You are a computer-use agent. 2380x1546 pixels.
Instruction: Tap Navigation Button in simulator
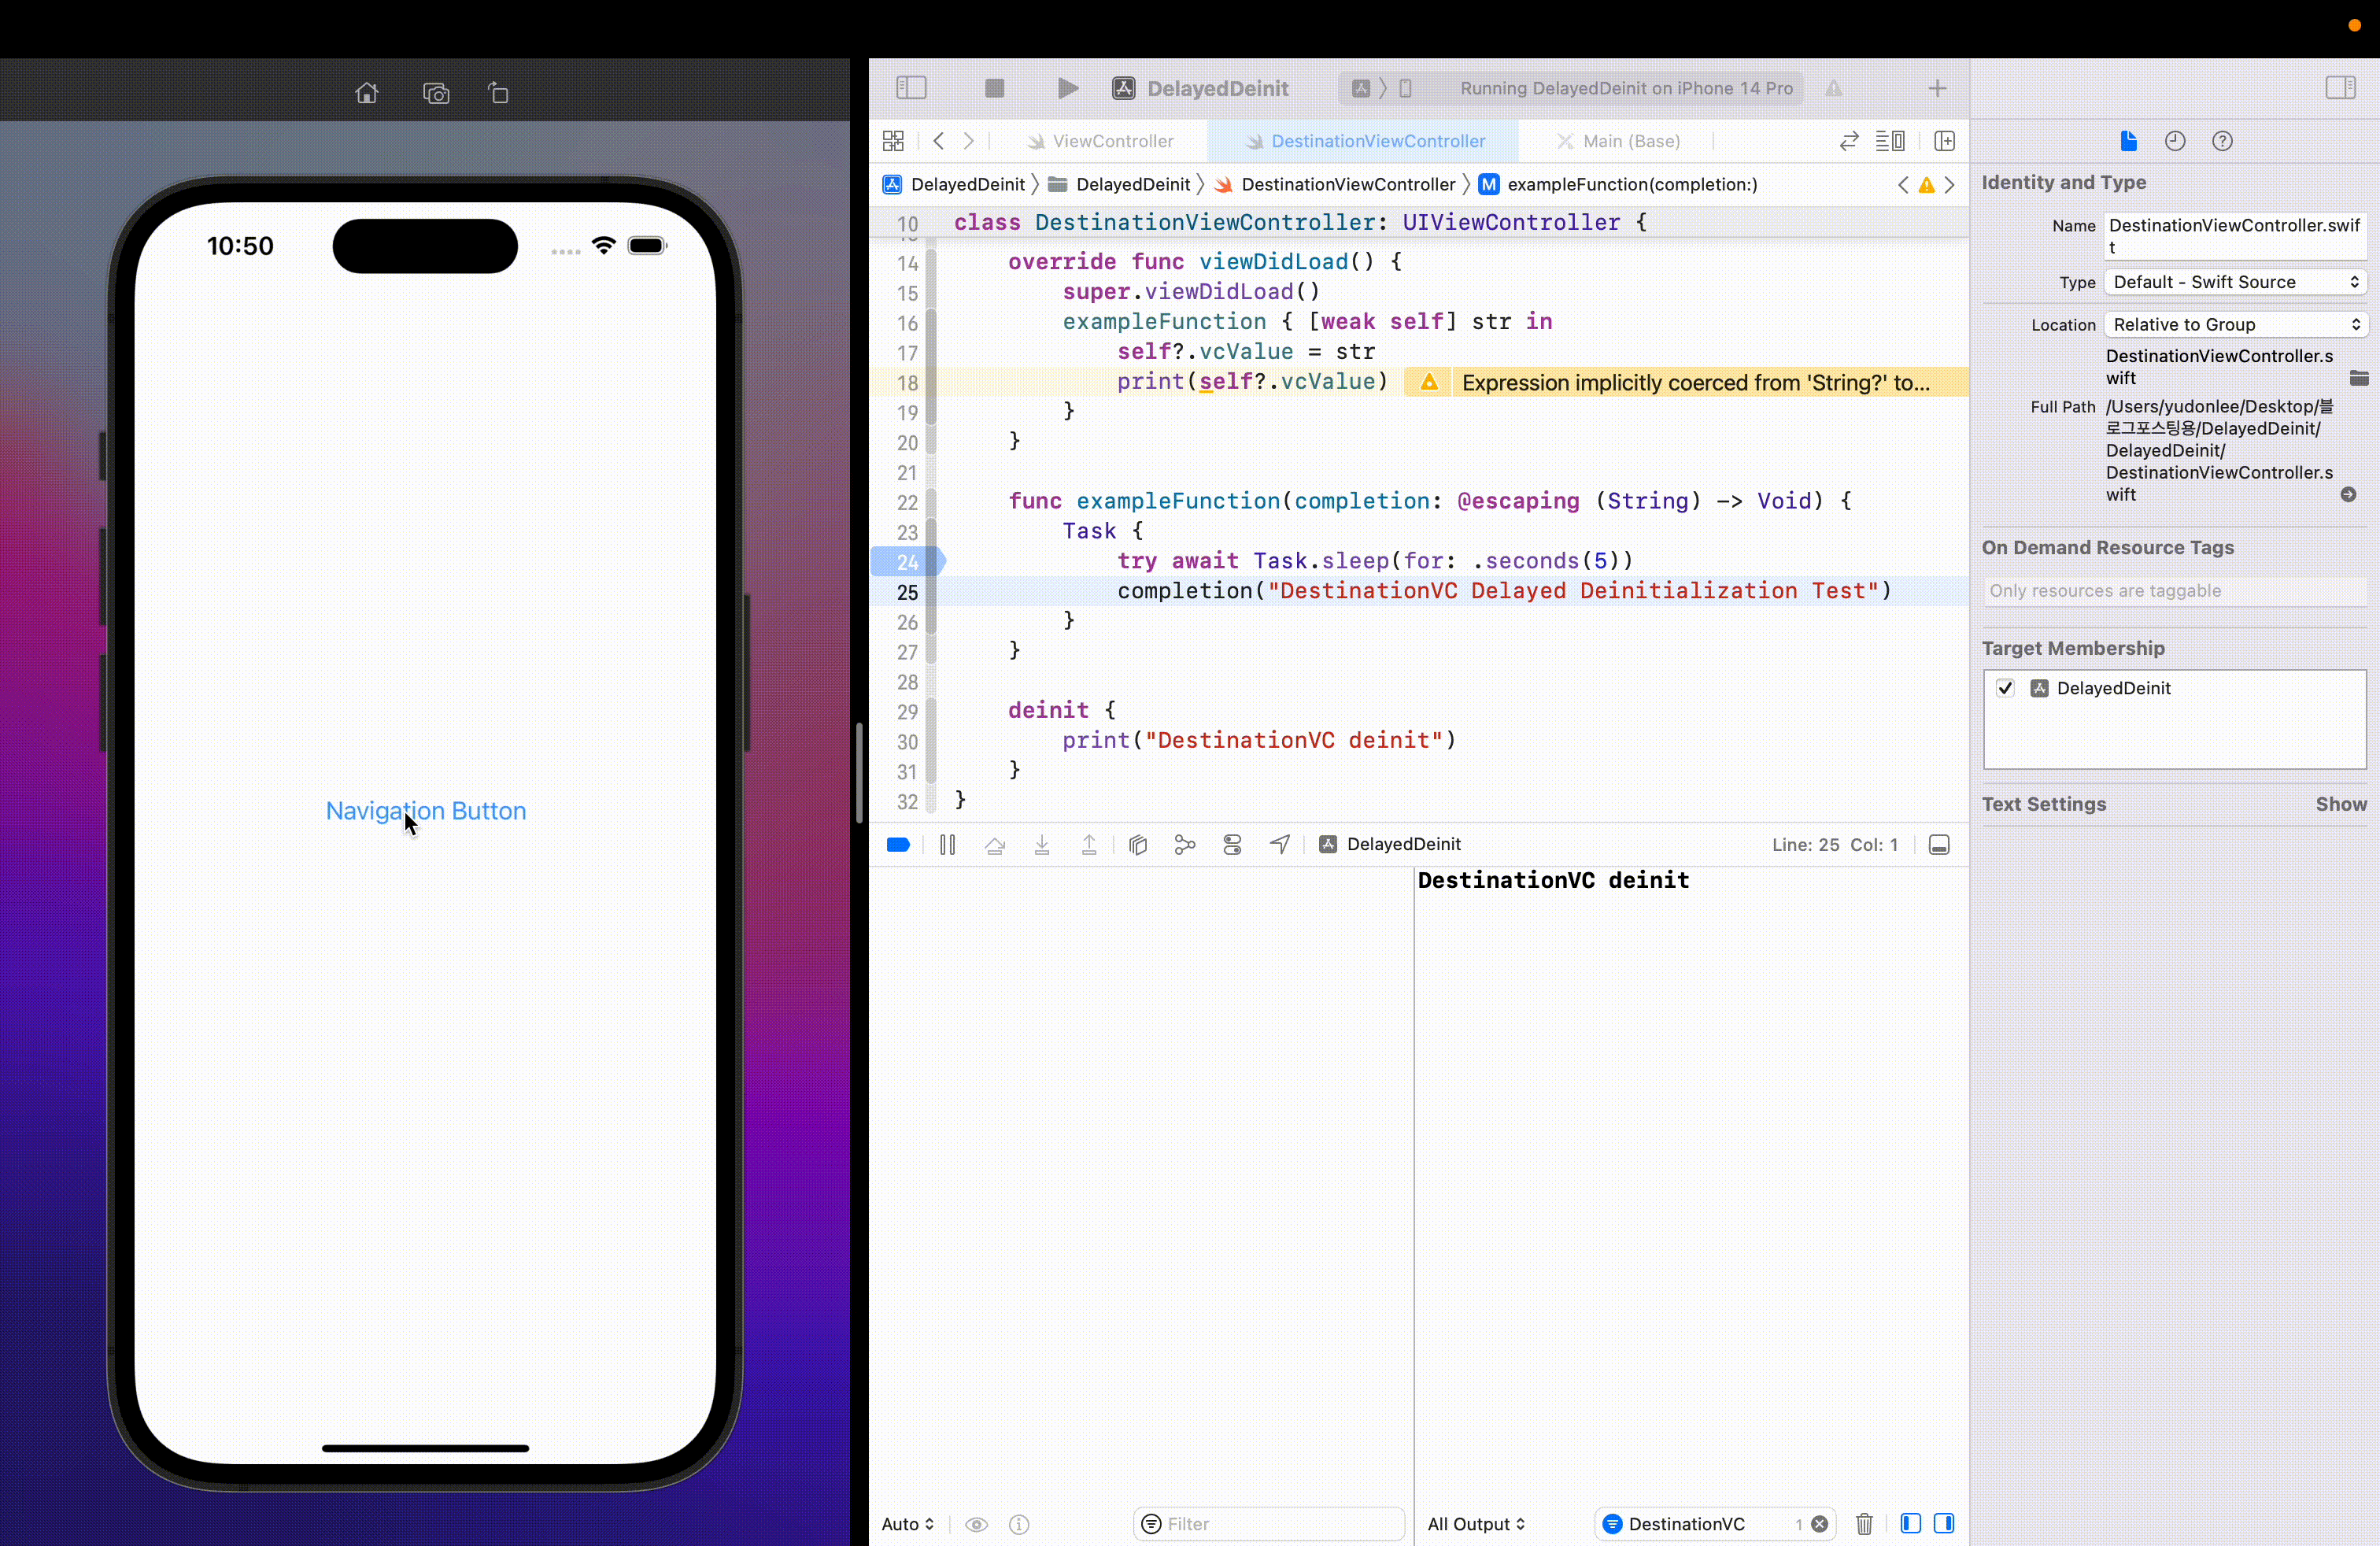click(425, 810)
